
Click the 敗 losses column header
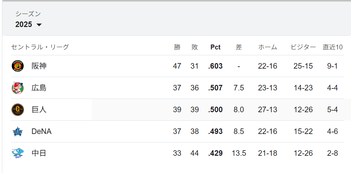195,47
